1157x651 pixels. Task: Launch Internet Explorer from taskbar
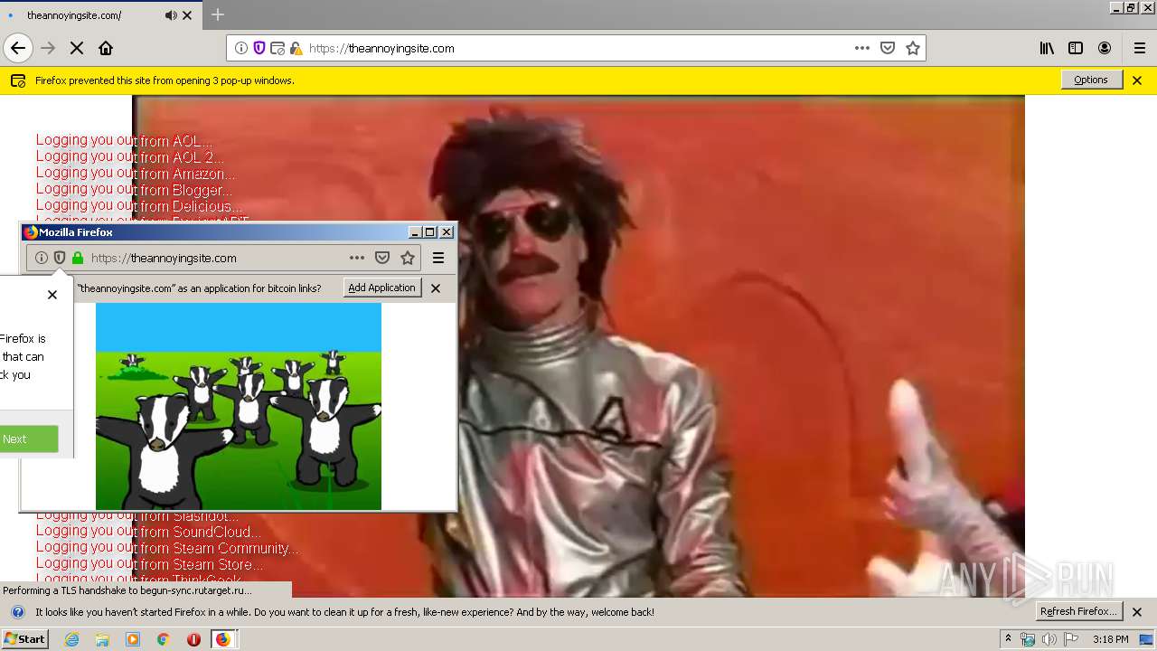[71, 639]
